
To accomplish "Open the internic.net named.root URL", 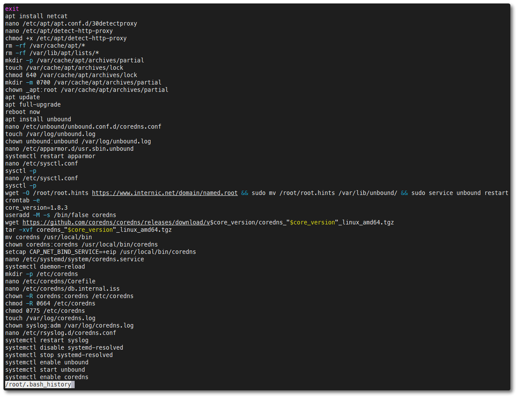I will point(164,193).
